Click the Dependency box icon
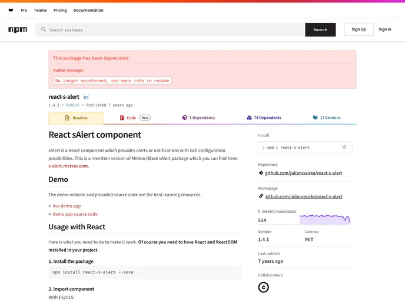Image resolution: width=405 pixels, height=301 pixels. coord(185,118)
